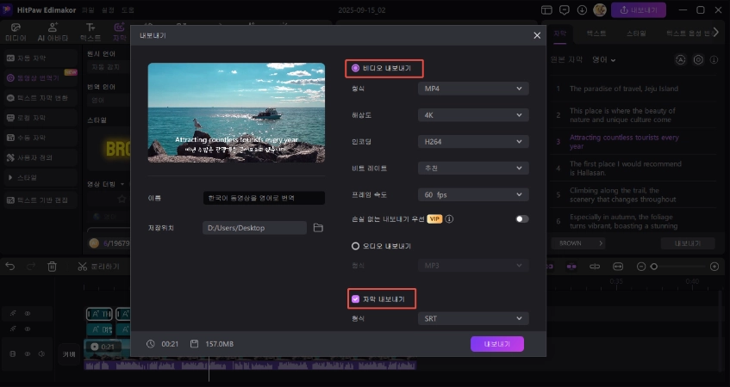Viewport: 730px width, 387px height.
Task: Click the info icon beside lossless export
Action: coord(450,219)
